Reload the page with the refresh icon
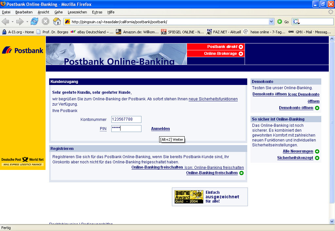Viewport: 335px width, 231px height. pyautogui.click(x=34, y=22)
